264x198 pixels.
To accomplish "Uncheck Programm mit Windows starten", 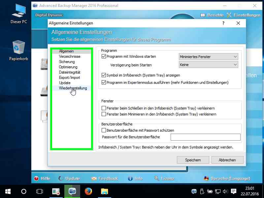I will (104, 56).
